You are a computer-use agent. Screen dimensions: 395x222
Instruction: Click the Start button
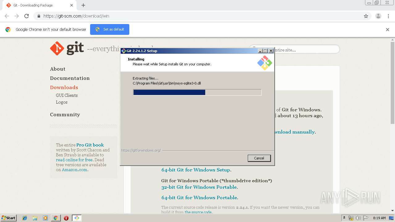pos(8,218)
